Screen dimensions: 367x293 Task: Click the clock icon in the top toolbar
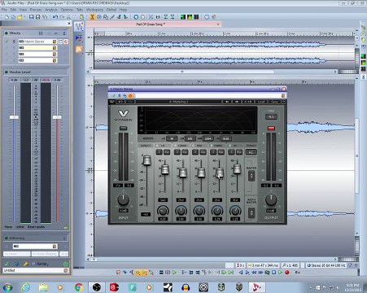coord(207,17)
